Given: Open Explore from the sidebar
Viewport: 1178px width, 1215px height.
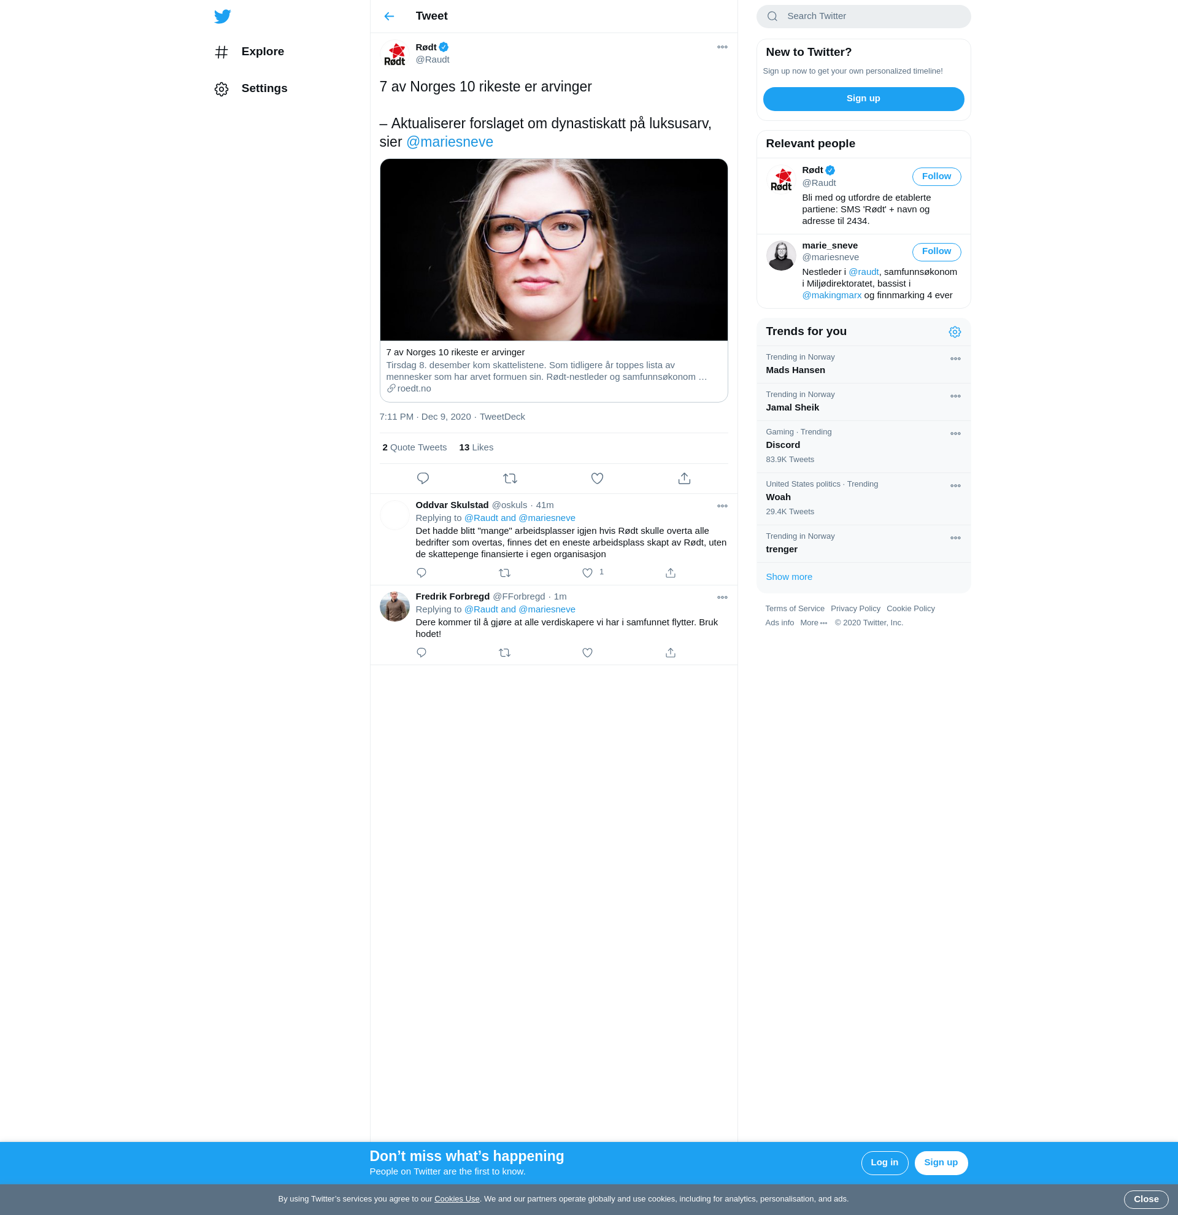Looking at the screenshot, I should pos(249,52).
